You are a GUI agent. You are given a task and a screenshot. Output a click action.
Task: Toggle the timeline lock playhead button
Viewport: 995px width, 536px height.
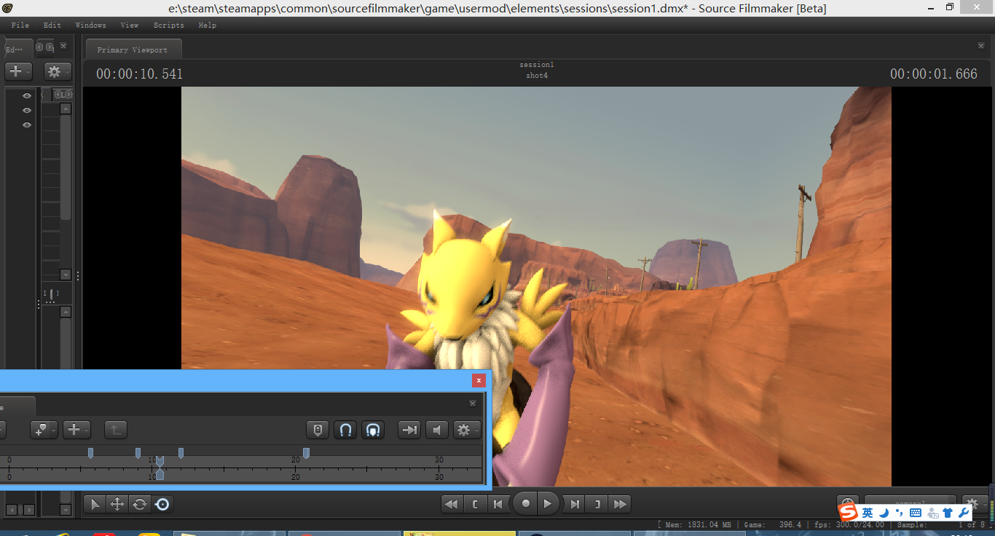[x=318, y=430]
